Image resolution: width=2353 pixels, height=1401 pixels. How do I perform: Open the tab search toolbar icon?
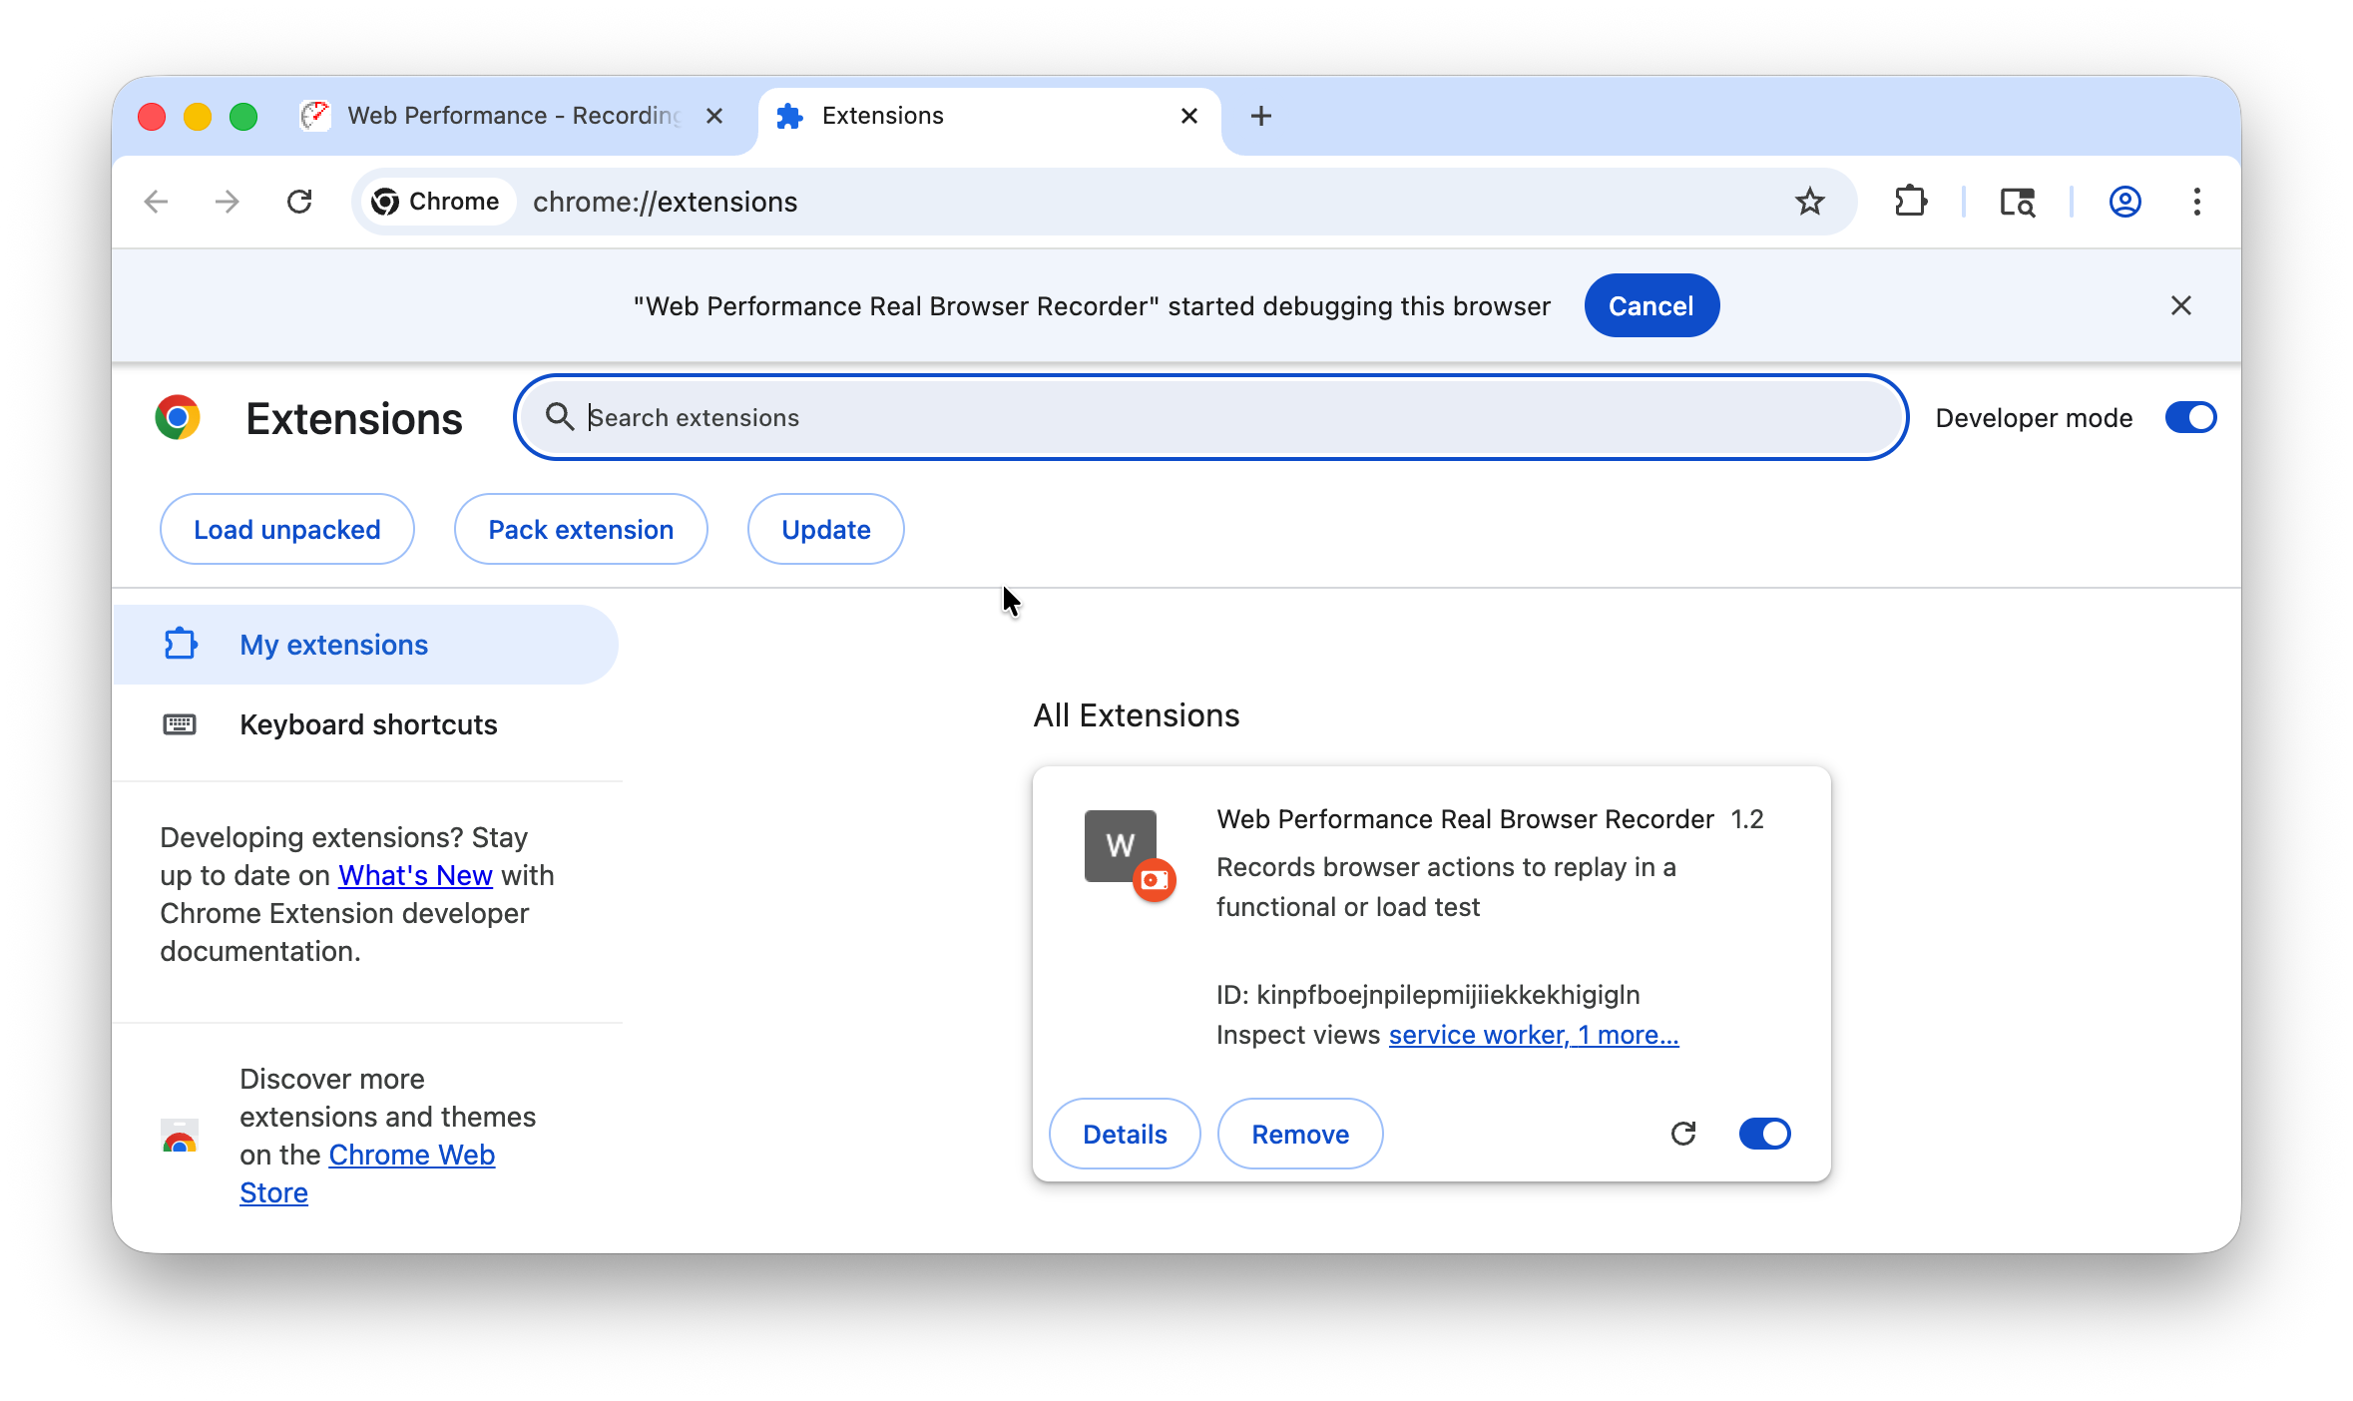(2017, 202)
